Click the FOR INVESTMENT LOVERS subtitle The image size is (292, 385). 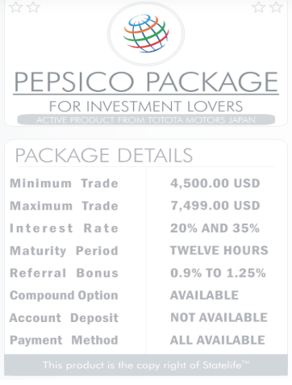146,107
